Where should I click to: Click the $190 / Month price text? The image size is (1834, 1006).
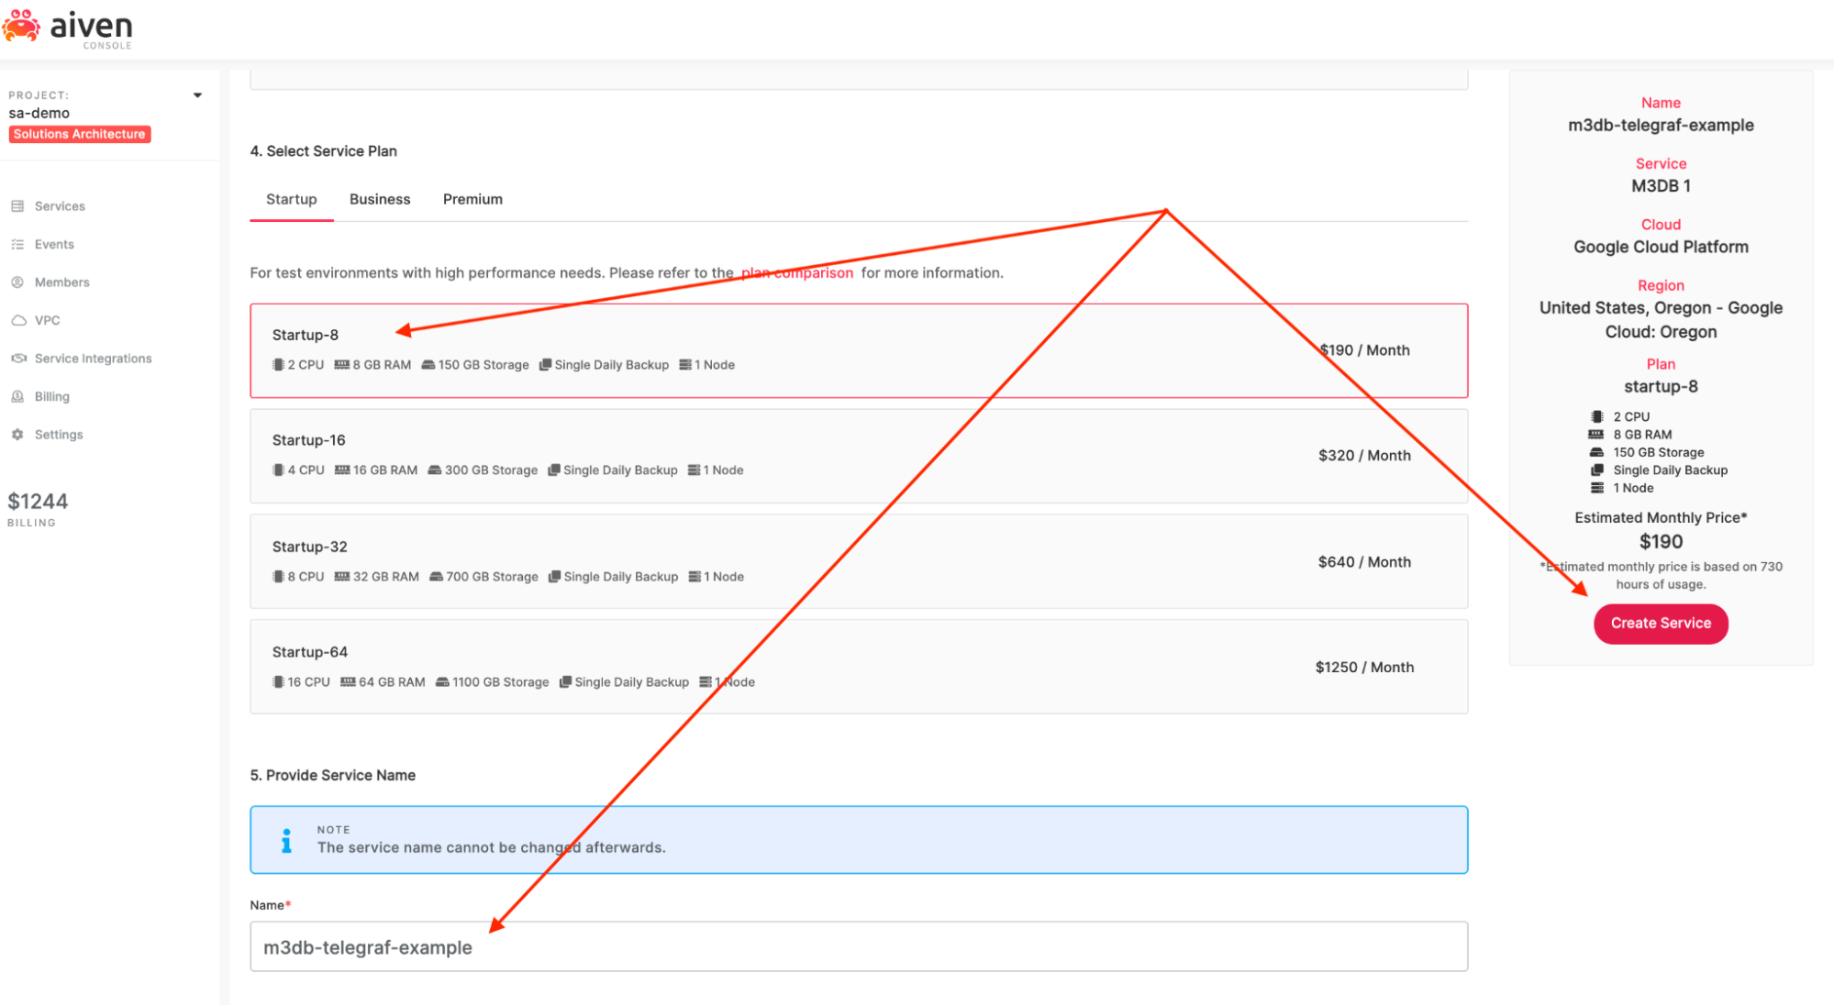[x=1365, y=350]
